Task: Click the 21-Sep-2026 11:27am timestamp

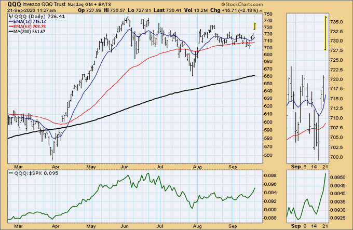Action: [x=31, y=10]
